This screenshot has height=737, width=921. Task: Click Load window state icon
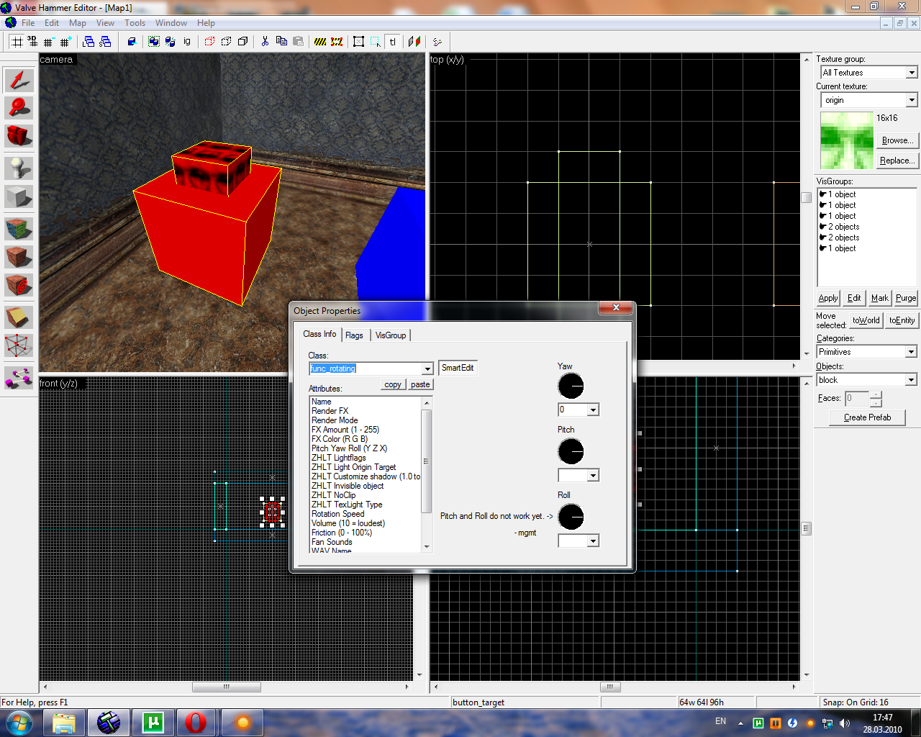[89, 42]
